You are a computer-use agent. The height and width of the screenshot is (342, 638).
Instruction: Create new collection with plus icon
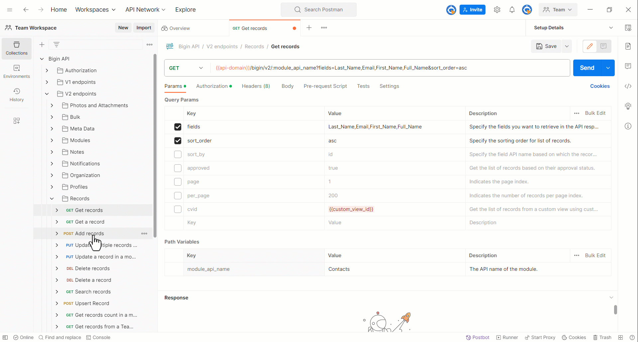pos(42,45)
